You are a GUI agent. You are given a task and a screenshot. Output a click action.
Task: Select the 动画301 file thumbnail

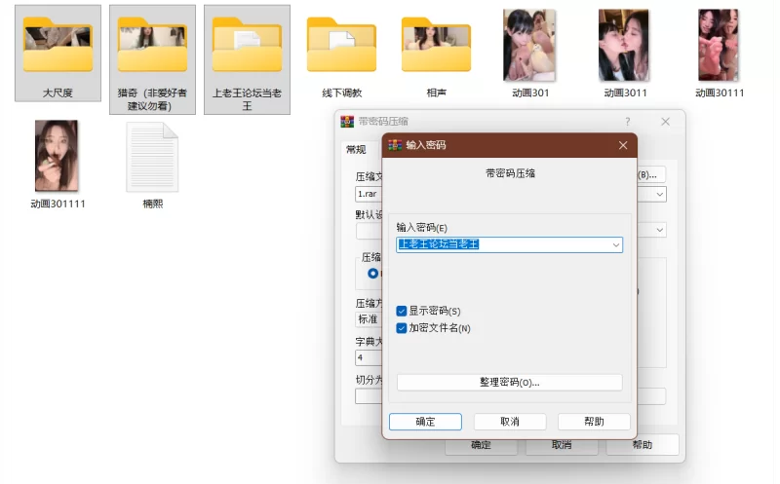click(x=529, y=46)
